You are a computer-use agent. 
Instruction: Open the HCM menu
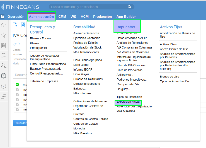pos(85,17)
